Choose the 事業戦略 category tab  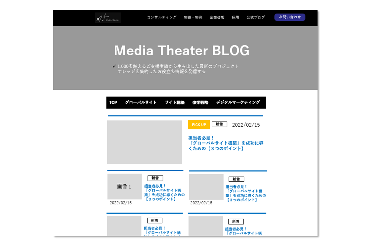200,102
